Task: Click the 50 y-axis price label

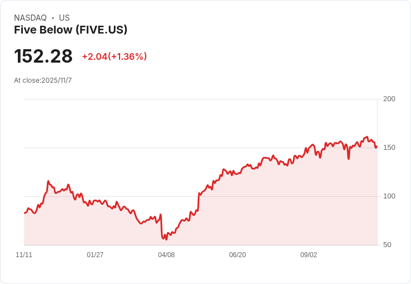Action: (387, 245)
